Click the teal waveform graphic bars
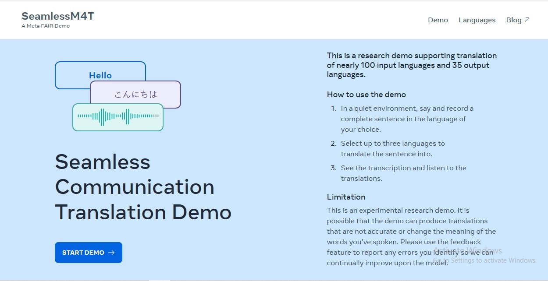 [118, 116]
